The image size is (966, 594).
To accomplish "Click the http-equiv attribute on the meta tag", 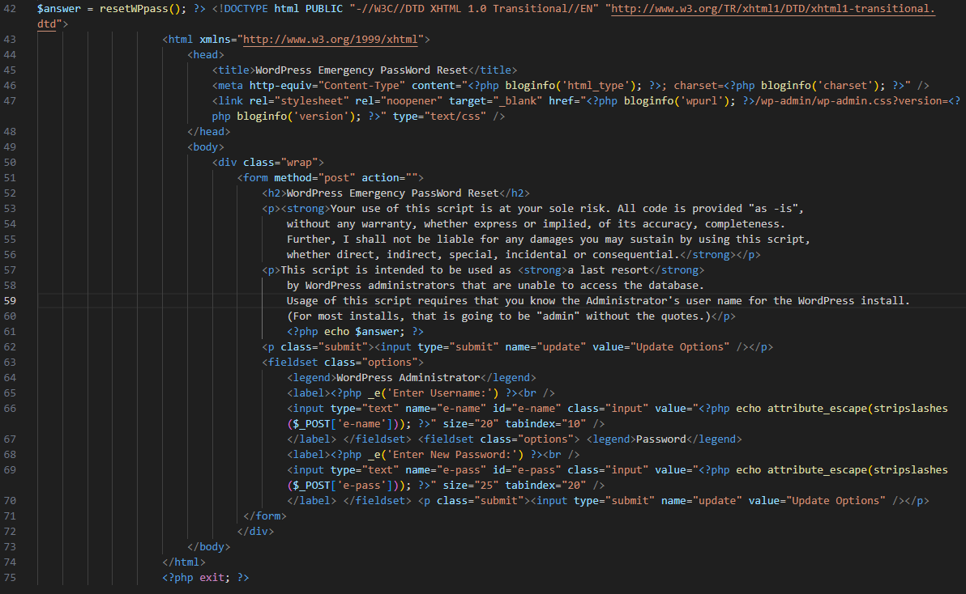I will pyautogui.click(x=284, y=86).
